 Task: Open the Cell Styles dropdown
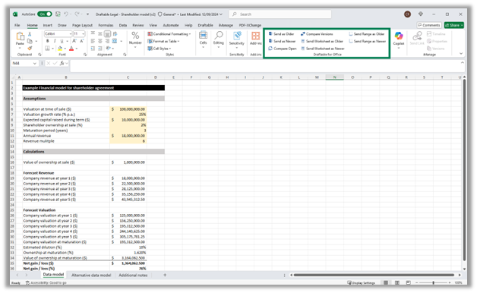point(160,49)
